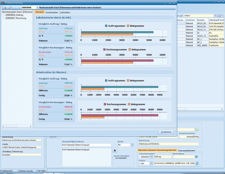
Task: Select the Ursprungsdokument tab
Action: (x=186, y=150)
